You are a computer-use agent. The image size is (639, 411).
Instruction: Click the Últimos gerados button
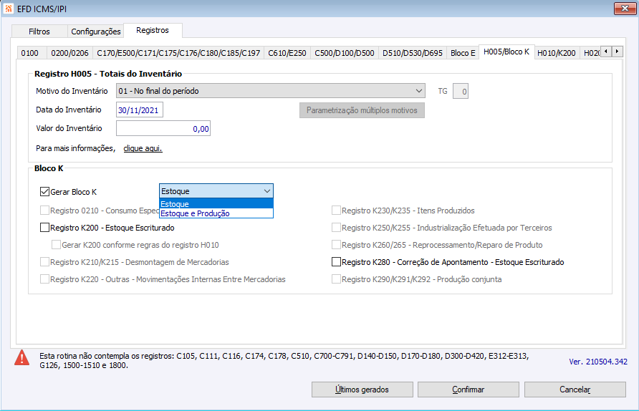pyautogui.click(x=362, y=390)
